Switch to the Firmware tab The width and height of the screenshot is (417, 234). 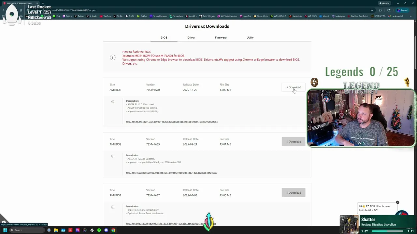point(221,38)
